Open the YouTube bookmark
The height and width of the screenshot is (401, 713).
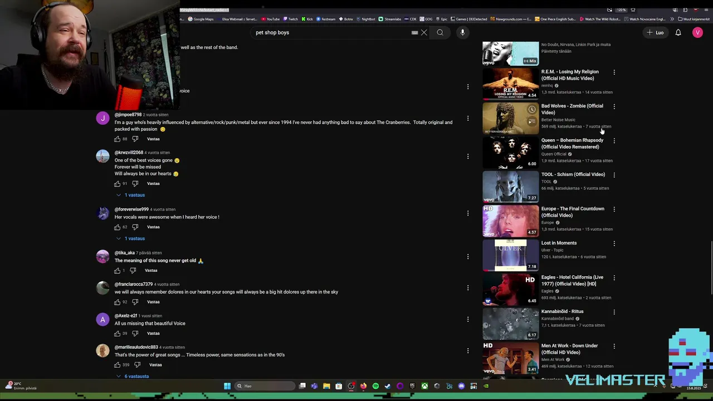pos(270,19)
